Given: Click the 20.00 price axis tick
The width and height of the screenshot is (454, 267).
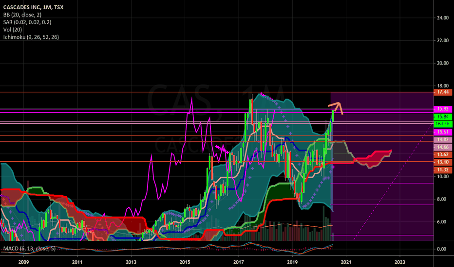Looking at the screenshot, I should click(x=443, y=63).
